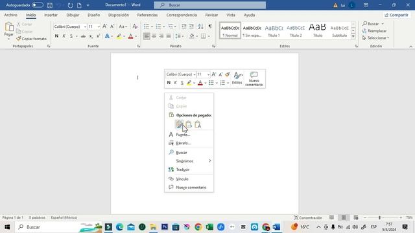This screenshot has width=415, height=233.
Task: Toggle italic K in the ribbon
Action: pyautogui.click(x=64, y=36)
